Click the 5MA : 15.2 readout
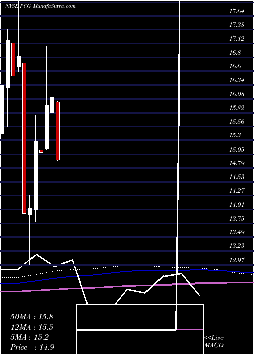 (x=29, y=337)
